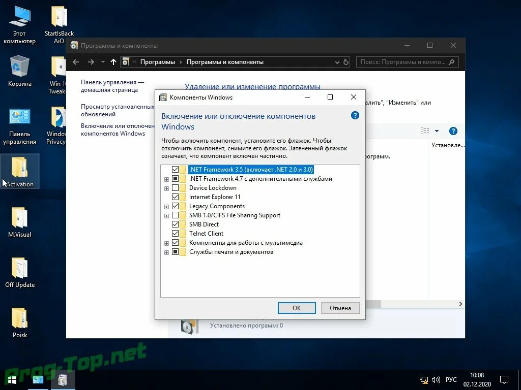The height and width of the screenshot is (390, 521).
Task: Uncheck Компоненты для работы с мультимедиа checkbox
Action: click(x=175, y=243)
